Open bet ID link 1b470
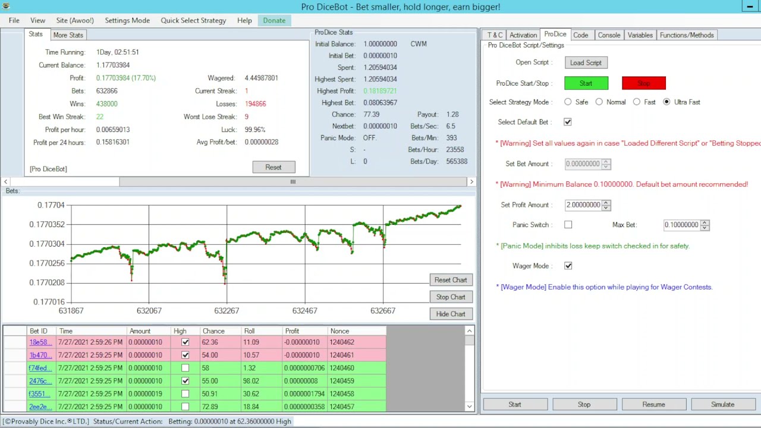This screenshot has width=761, height=428. [40, 355]
